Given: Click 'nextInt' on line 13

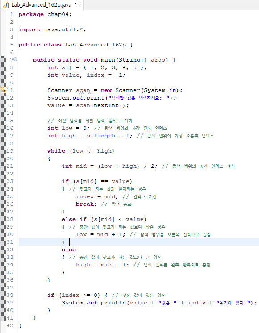Looking at the screenshot, I should [106, 105].
